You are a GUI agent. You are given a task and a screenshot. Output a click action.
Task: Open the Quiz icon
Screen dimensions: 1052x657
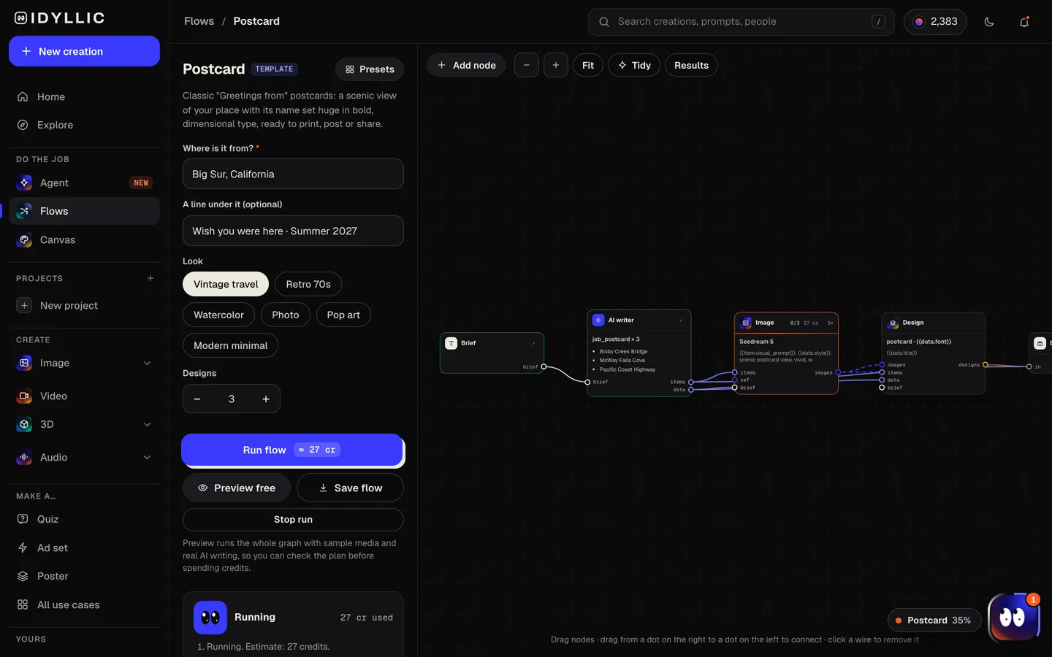(x=23, y=519)
